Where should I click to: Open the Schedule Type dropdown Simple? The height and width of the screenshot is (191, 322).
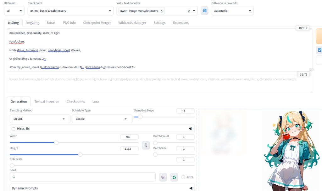(102, 119)
